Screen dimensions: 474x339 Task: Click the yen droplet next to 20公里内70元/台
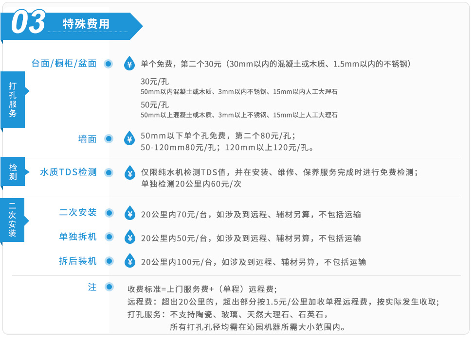129,213
